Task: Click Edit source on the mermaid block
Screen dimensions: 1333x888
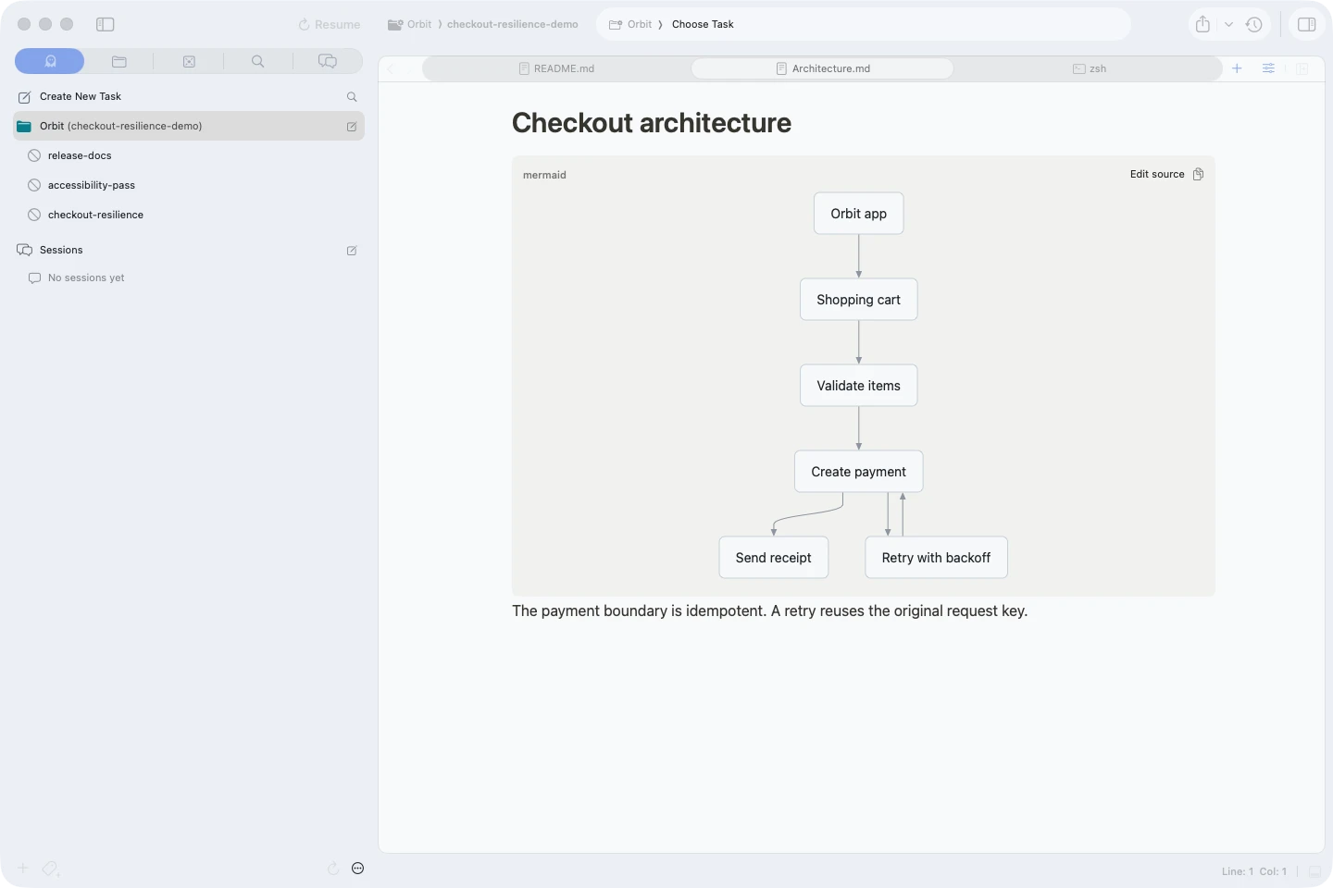Action: point(1157,174)
